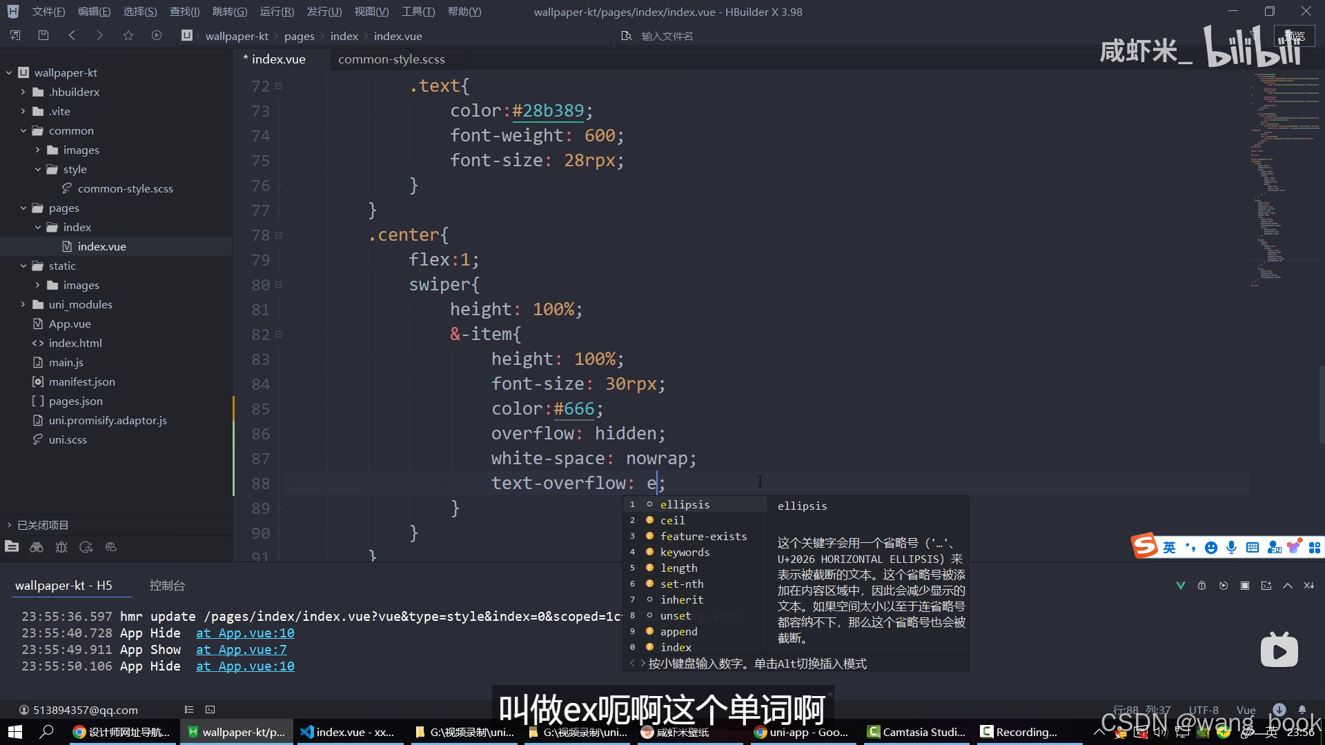Click the #666 color value in code
Screen dimensions: 1325x745
(573, 409)
